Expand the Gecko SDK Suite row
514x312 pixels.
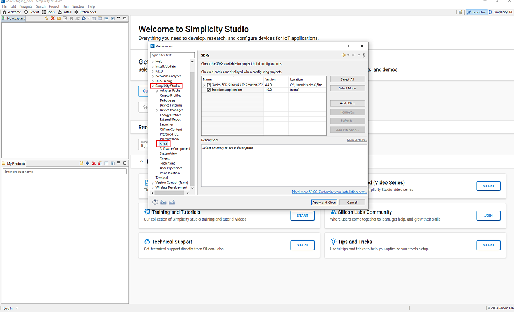pyautogui.click(x=204, y=86)
